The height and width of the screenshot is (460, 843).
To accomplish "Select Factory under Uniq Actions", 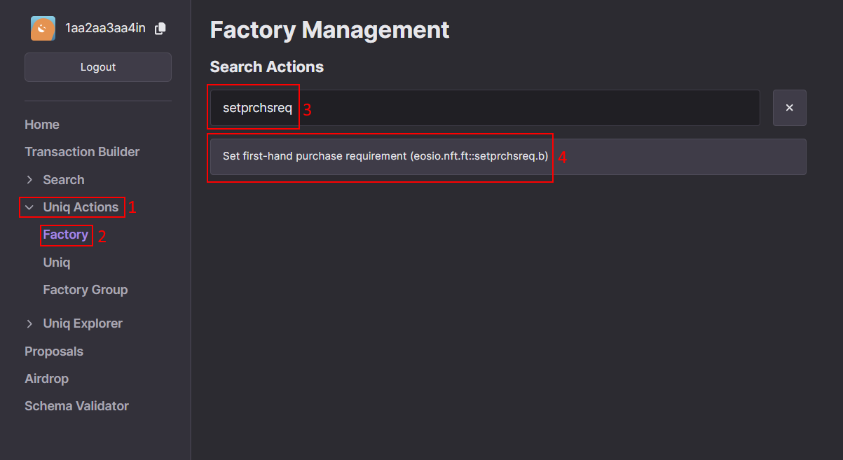I will pos(66,235).
